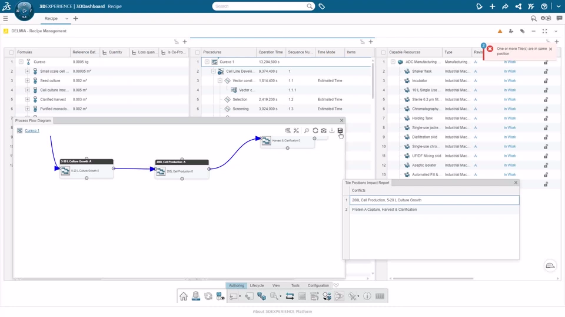Image resolution: width=565 pixels, height=317 pixels.
Task: Tick the Procedures header checkbox
Action: pos(197,52)
